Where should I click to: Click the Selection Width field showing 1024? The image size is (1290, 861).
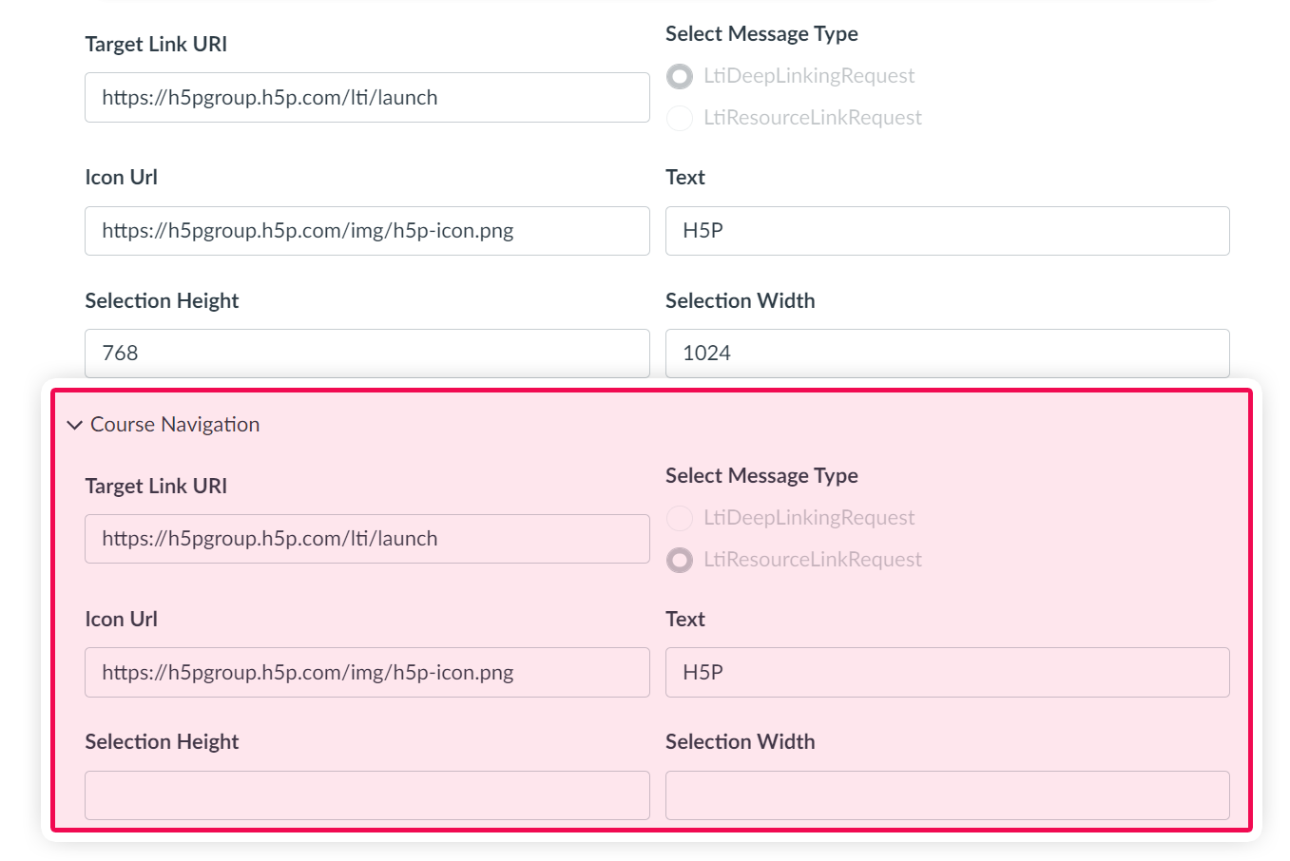(x=948, y=354)
